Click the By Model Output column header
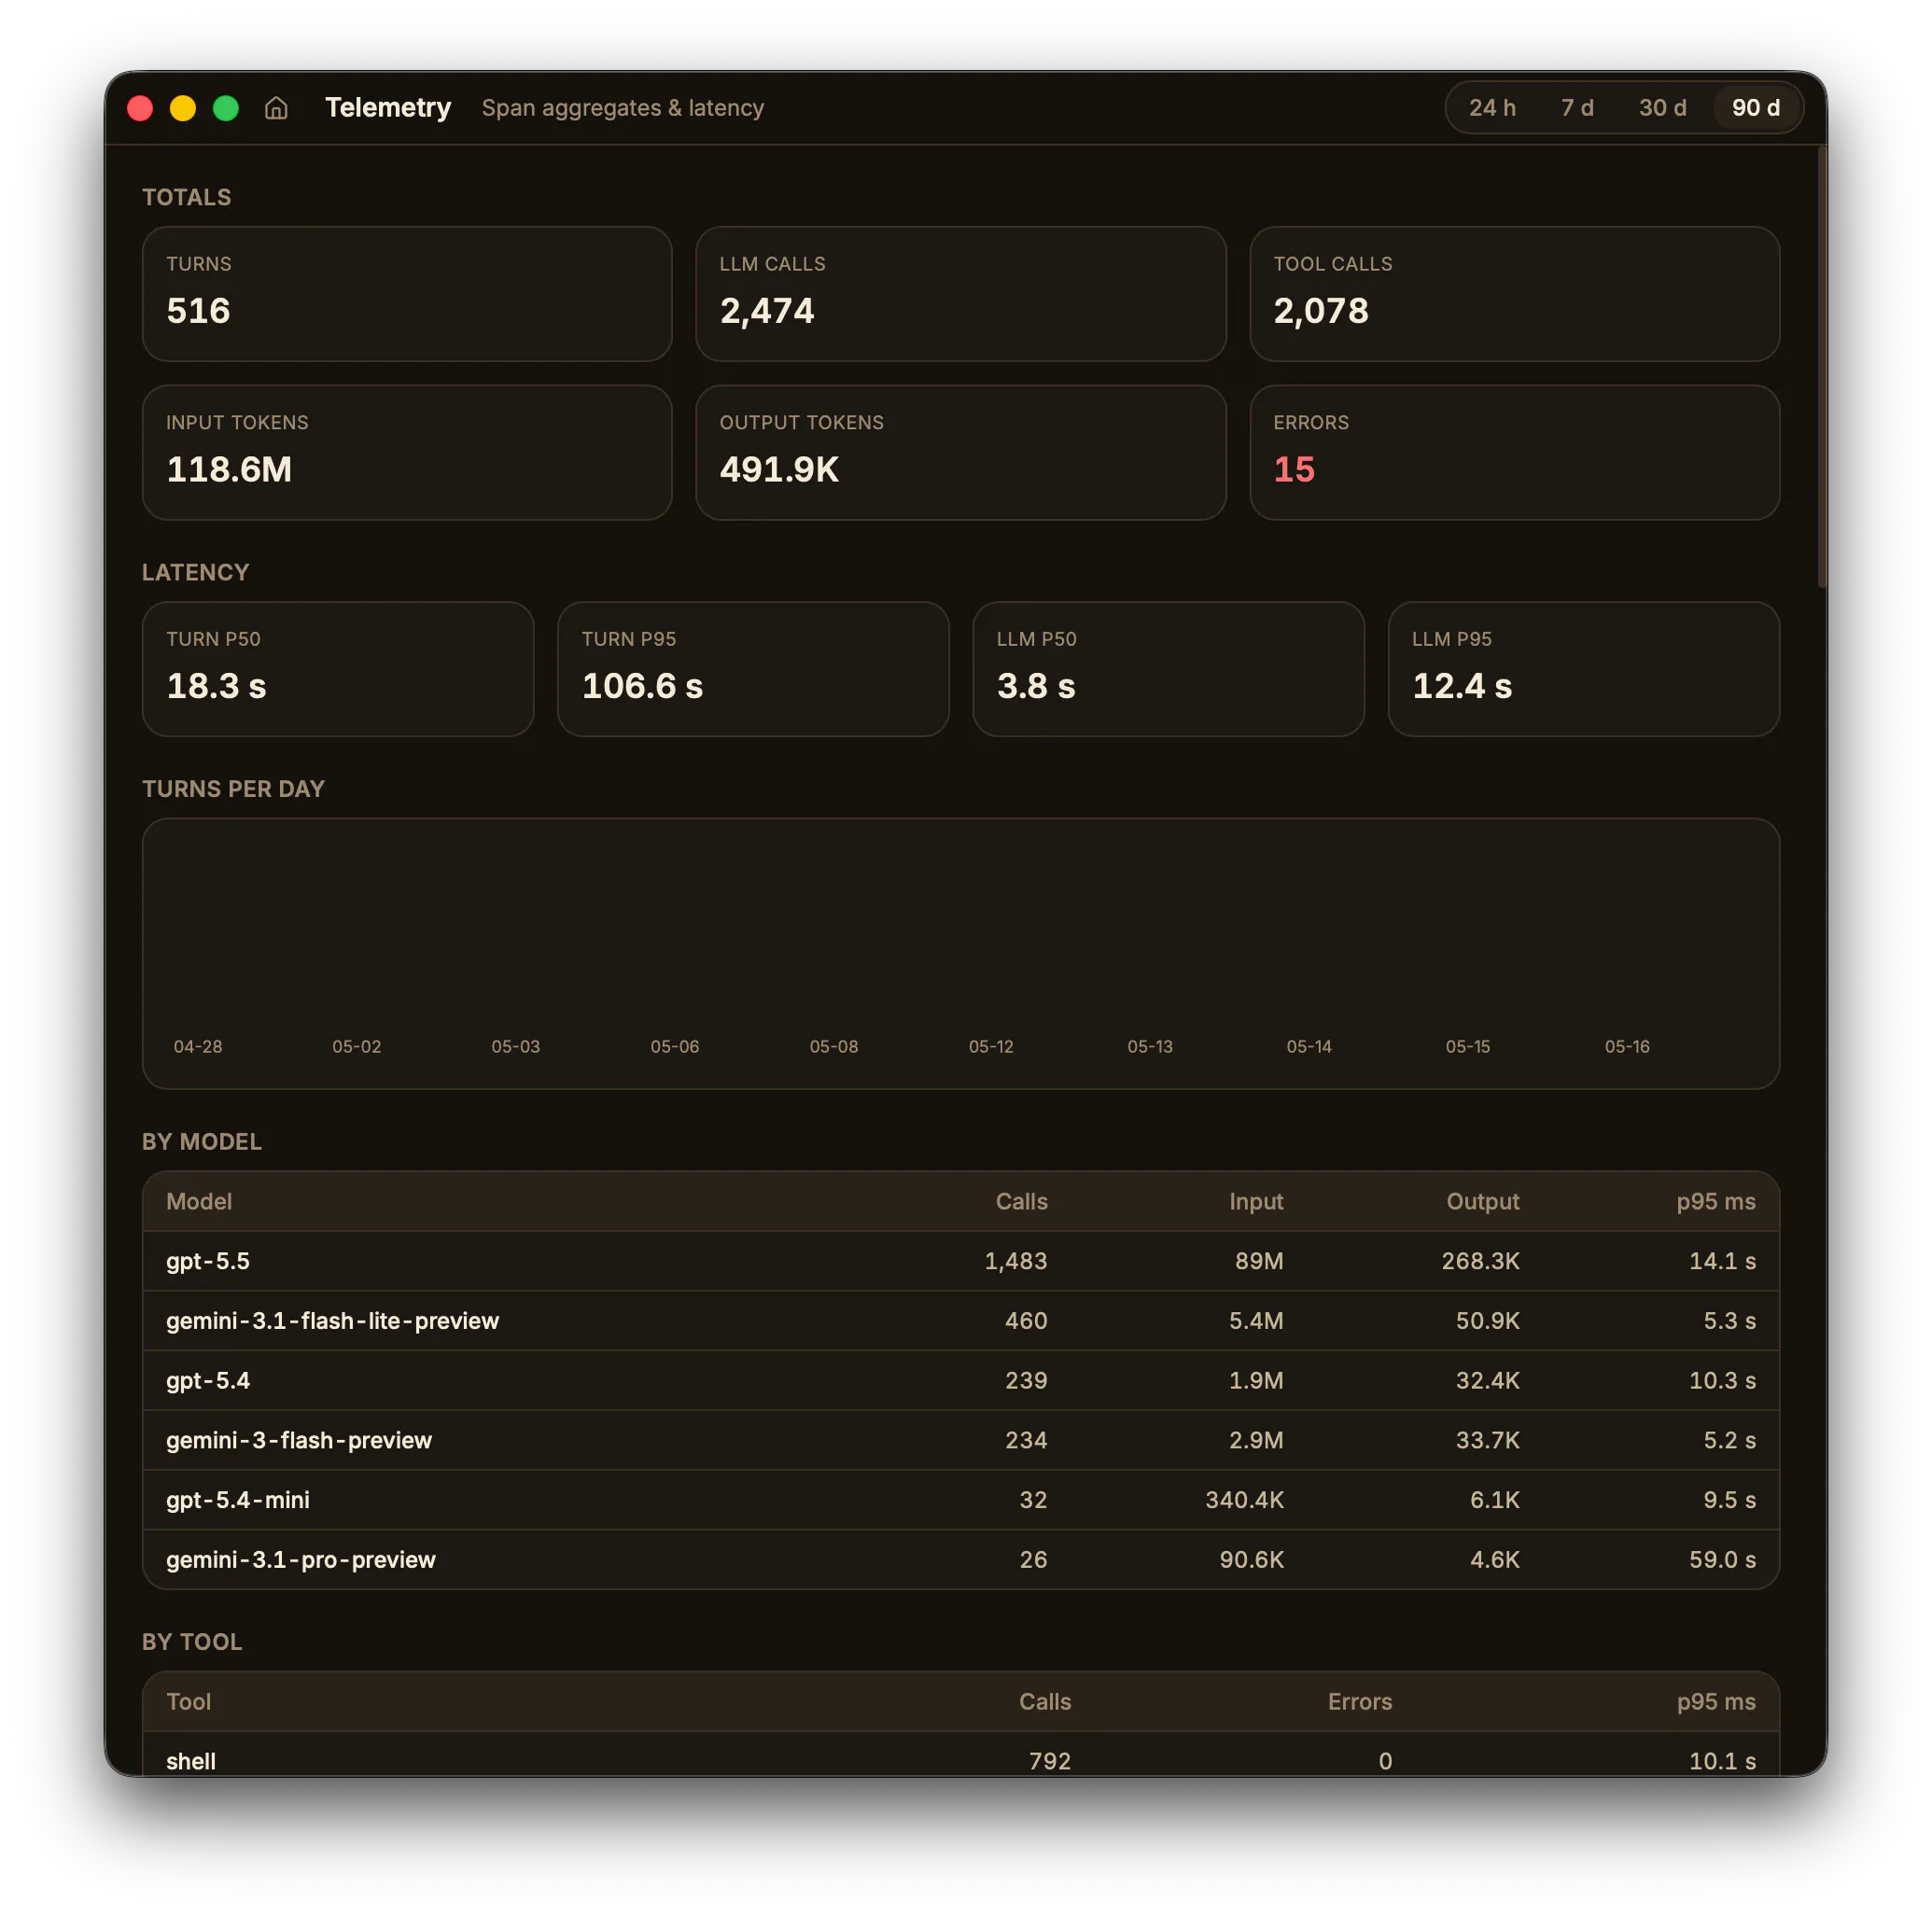The height and width of the screenshot is (1915, 1932). pyautogui.click(x=1482, y=1201)
